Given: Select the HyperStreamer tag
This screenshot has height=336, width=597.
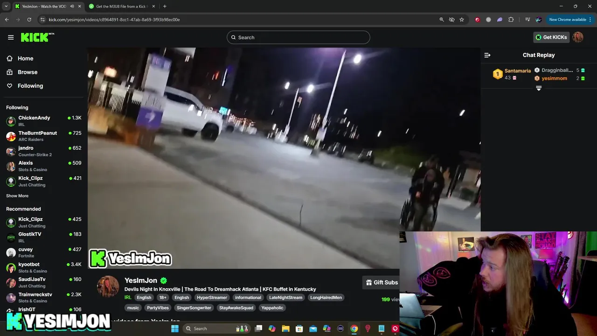Looking at the screenshot, I should (212, 298).
